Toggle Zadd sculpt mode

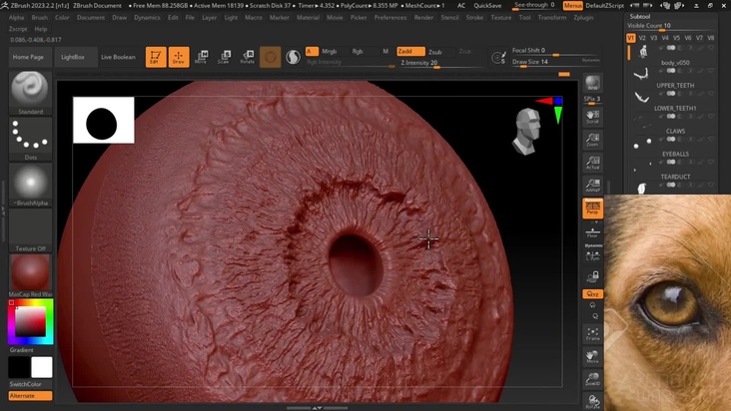410,51
